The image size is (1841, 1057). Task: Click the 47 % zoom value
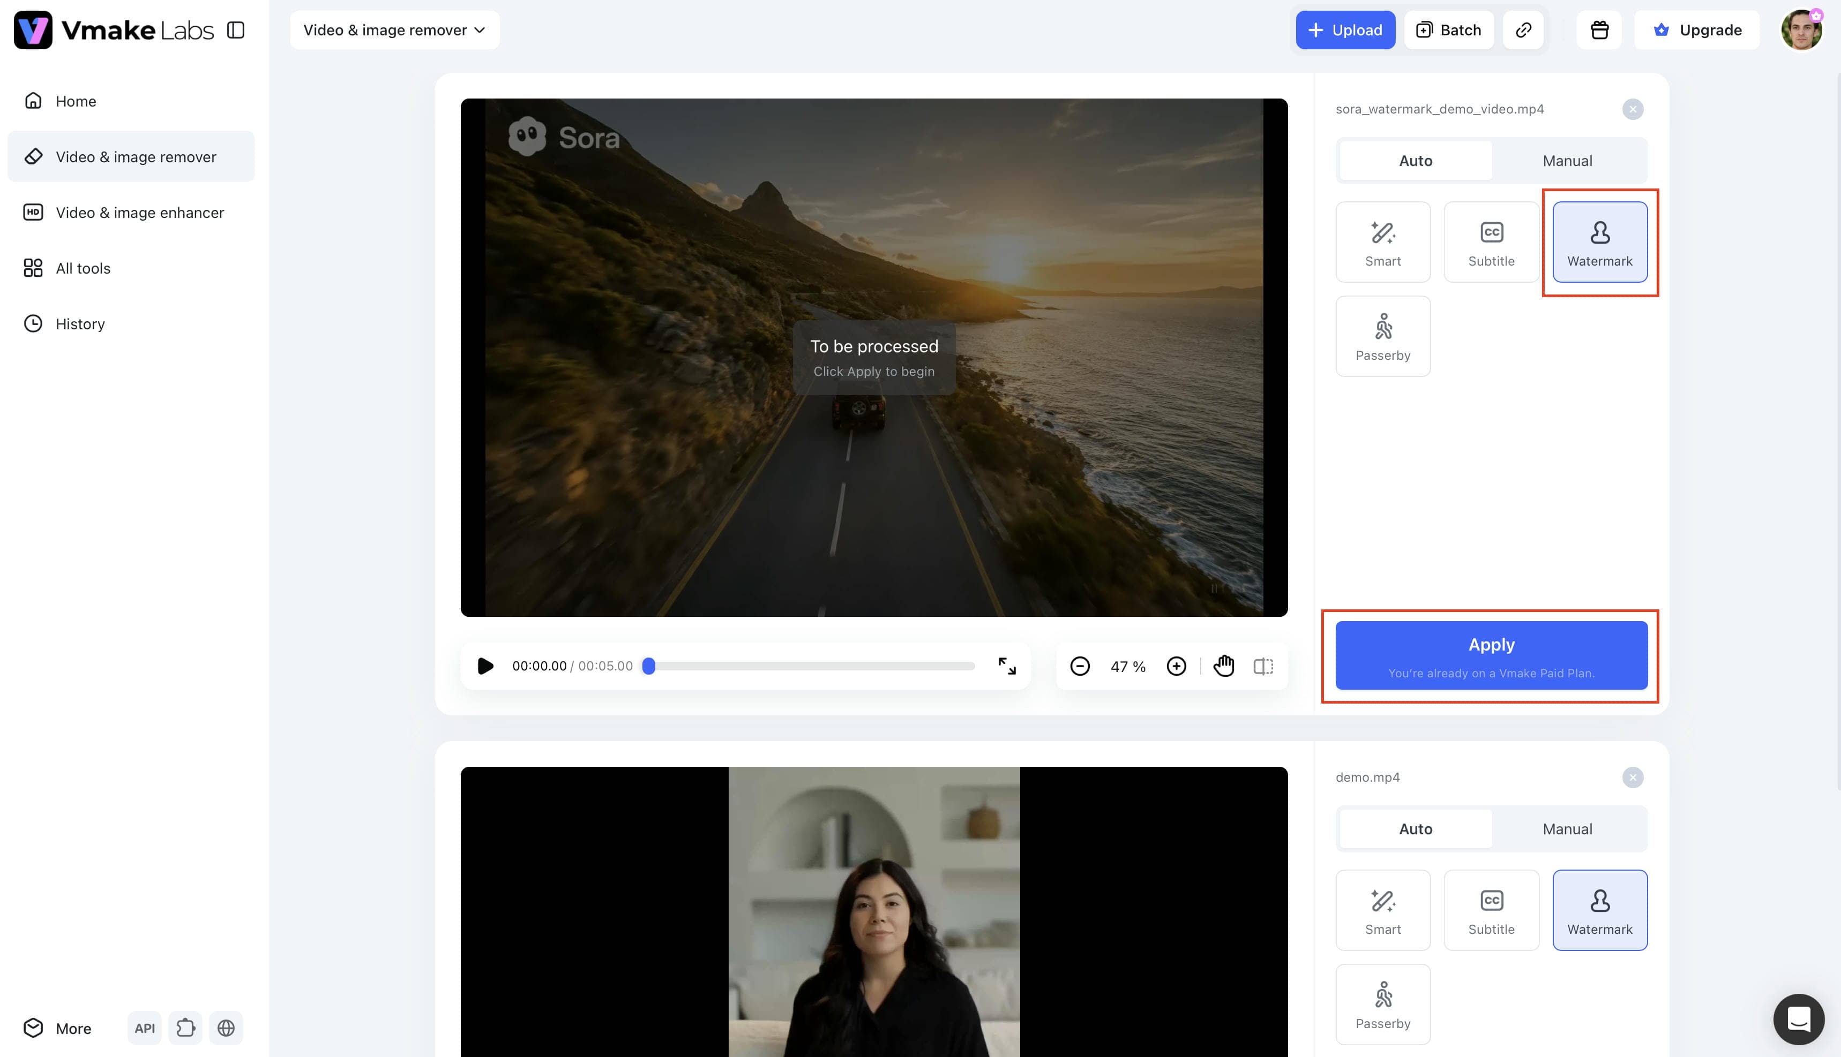pos(1128,667)
